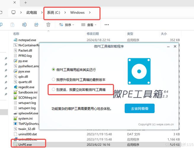
Task: Select radio 我想升级到微PE工具箱的最新版本
Action: [53, 79]
